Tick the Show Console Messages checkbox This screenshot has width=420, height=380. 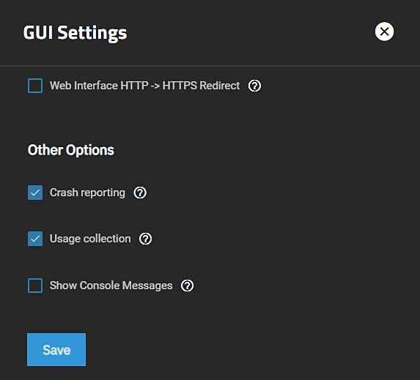(35, 286)
